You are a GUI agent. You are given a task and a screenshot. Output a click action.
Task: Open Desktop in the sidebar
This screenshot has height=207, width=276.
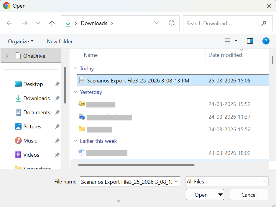[33, 84]
